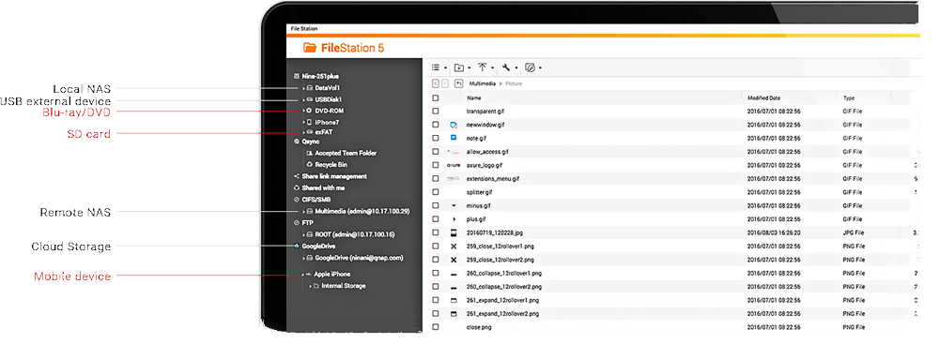Check the box for splitter.gif
The width and height of the screenshot is (939, 344).
tap(436, 192)
